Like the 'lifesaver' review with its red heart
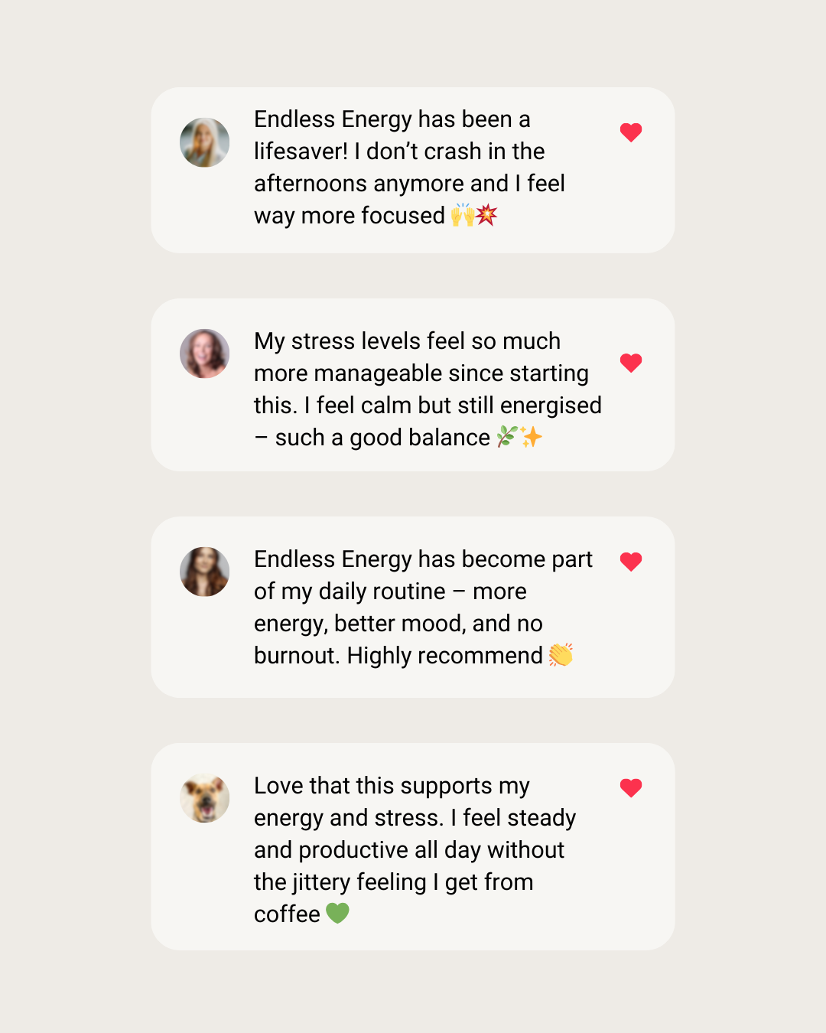The width and height of the screenshot is (826, 1033). (x=631, y=132)
